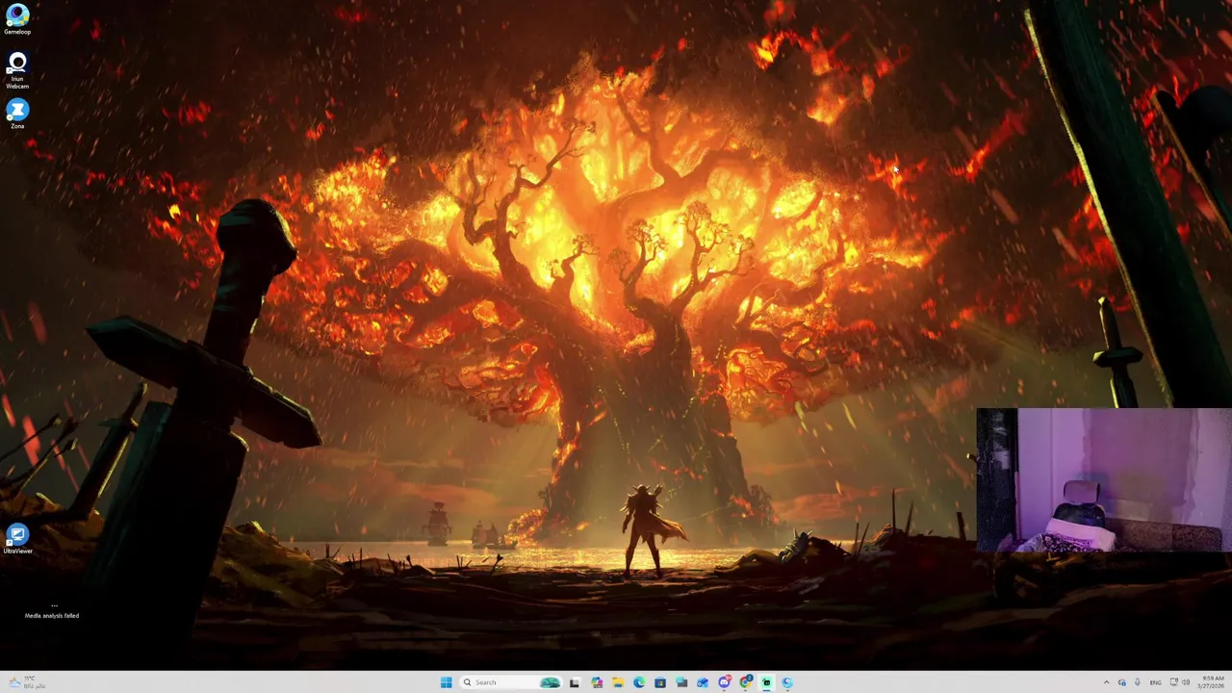Open network settings from the tray

pyautogui.click(x=1174, y=682)
